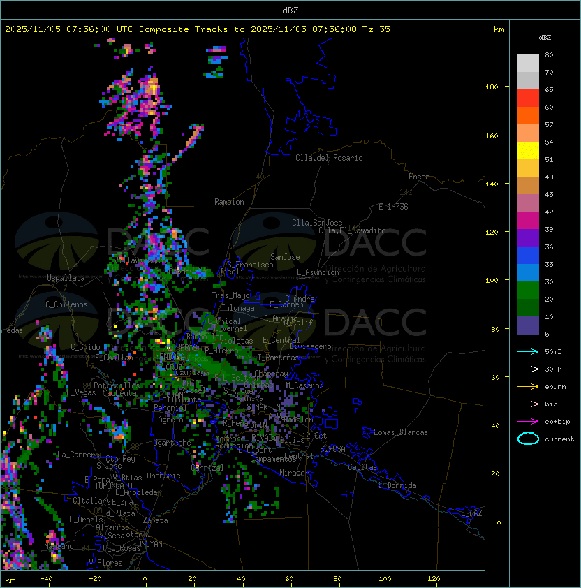Click the cyan 'current' ellipse legend icon

pyautogui.click(x=528, y=439)
